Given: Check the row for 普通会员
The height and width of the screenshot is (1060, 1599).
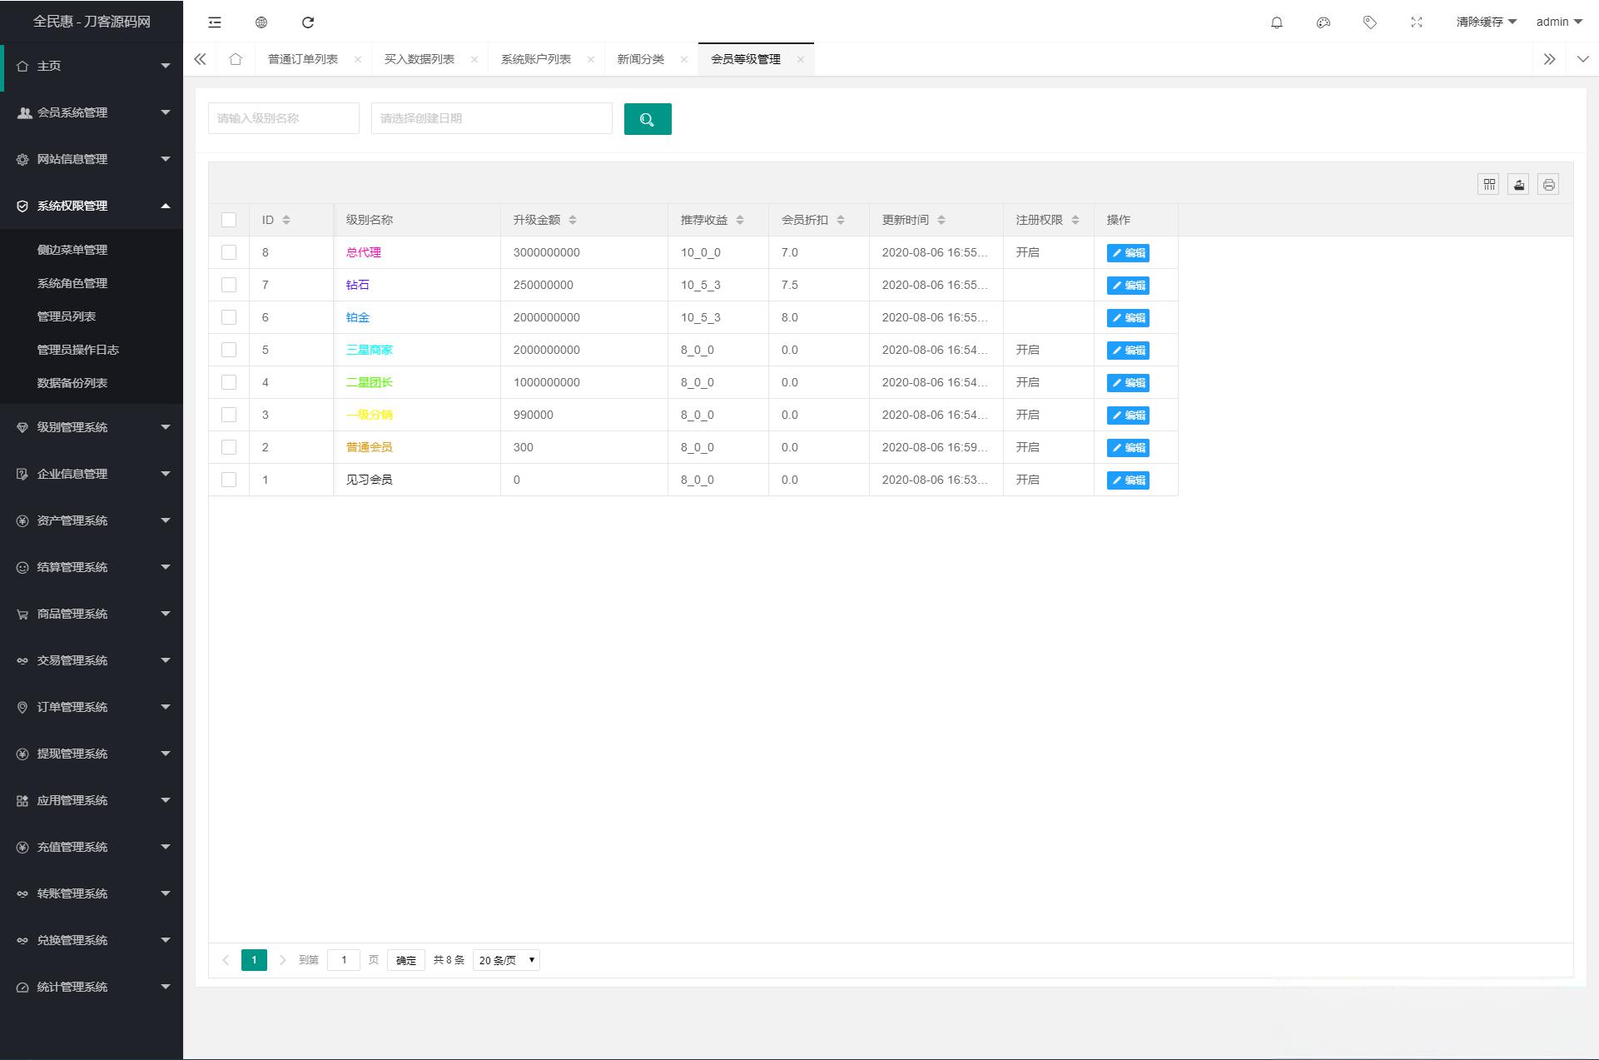Looking at the screenshot, I should point(229,447).
